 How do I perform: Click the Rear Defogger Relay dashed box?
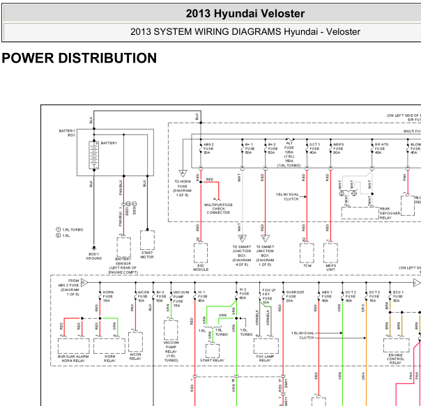coord(360,213)
